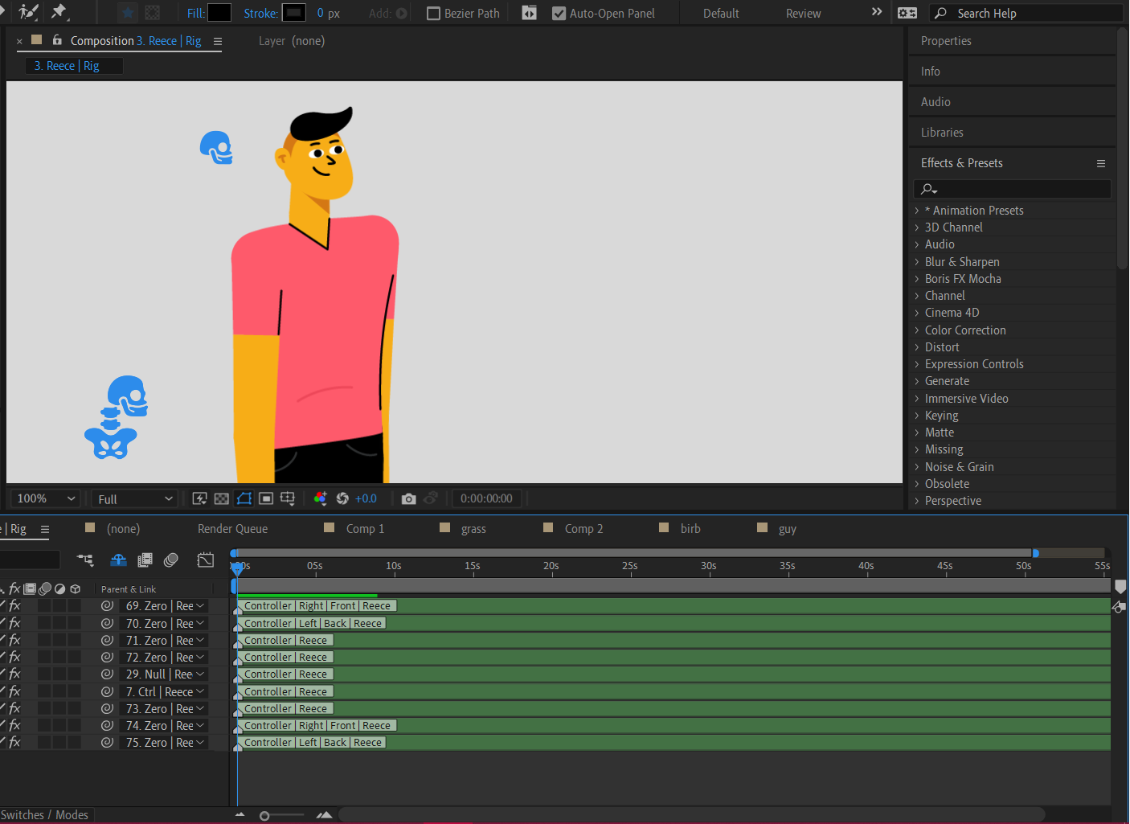Viewport: 1130px width, 824px height.
Task: Click the Effects & Presets search field
Action: 1013,189
